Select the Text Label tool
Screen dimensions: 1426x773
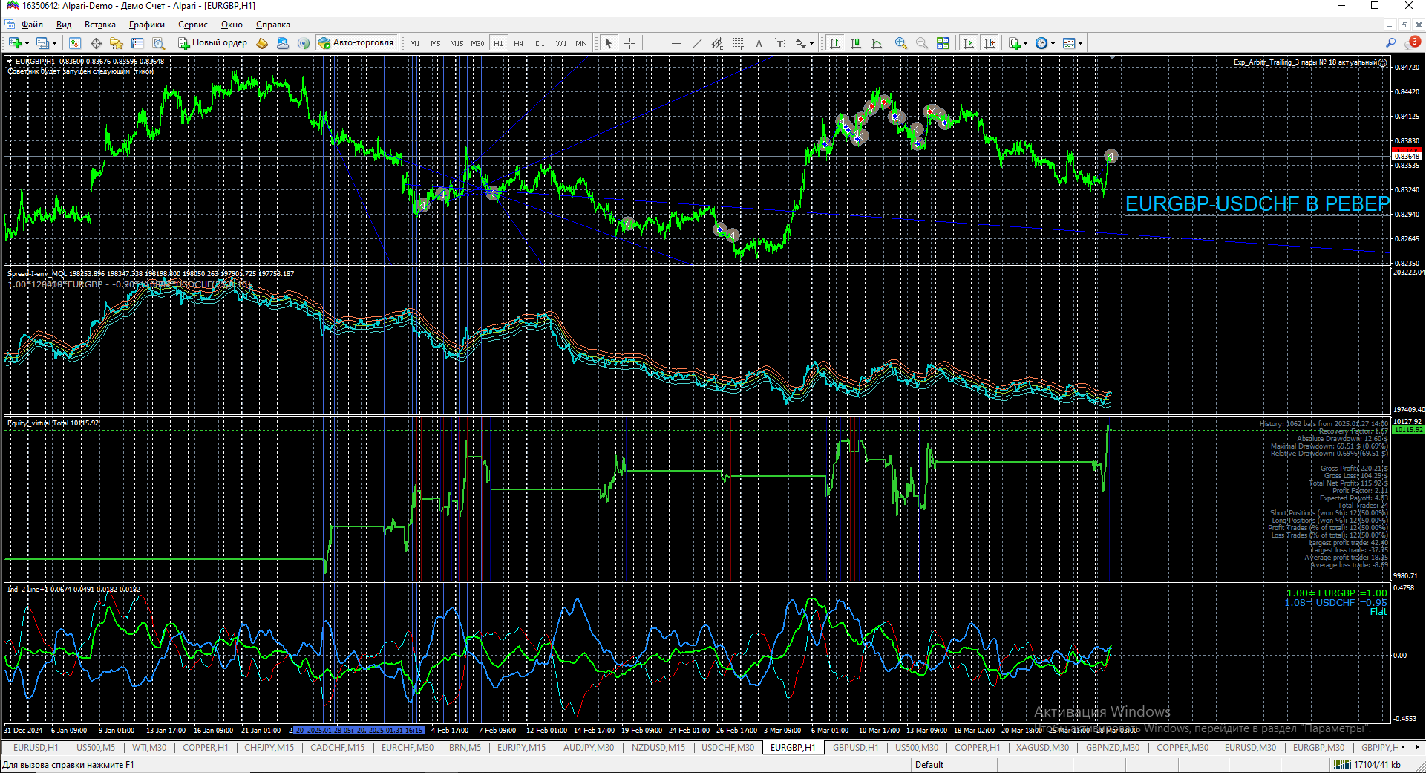tap(779, 43)
